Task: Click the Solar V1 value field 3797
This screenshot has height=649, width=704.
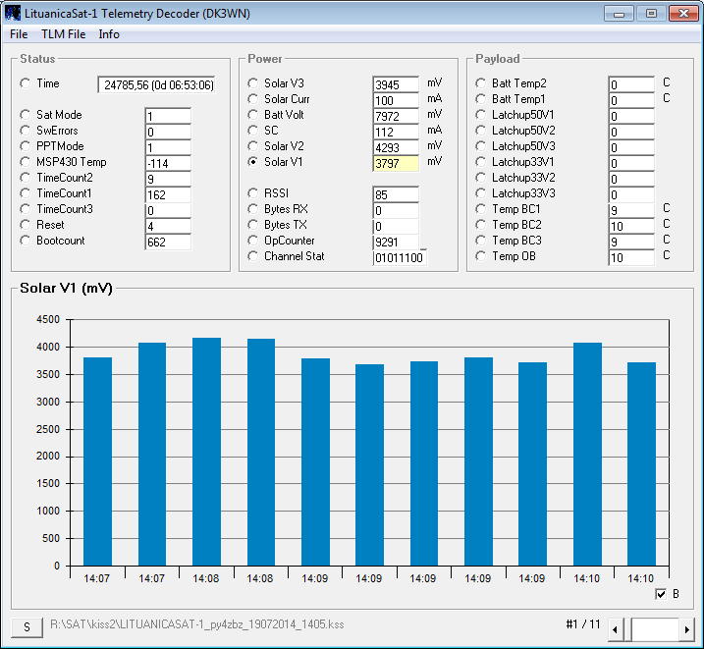Action: (396, 163)
